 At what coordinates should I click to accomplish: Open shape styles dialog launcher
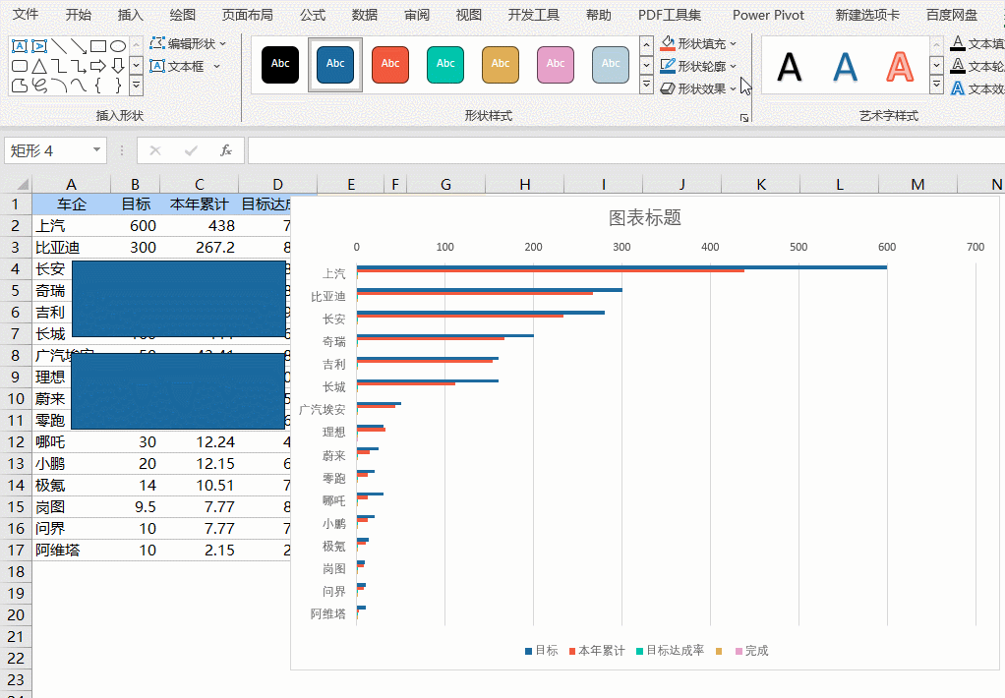tap(744, 117)
